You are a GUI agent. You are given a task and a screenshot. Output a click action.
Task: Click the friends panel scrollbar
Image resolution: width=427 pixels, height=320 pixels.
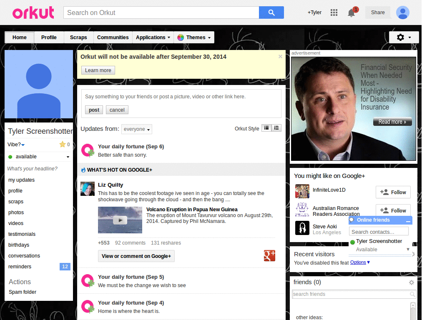pyautogui.click(x=413, y=311)
